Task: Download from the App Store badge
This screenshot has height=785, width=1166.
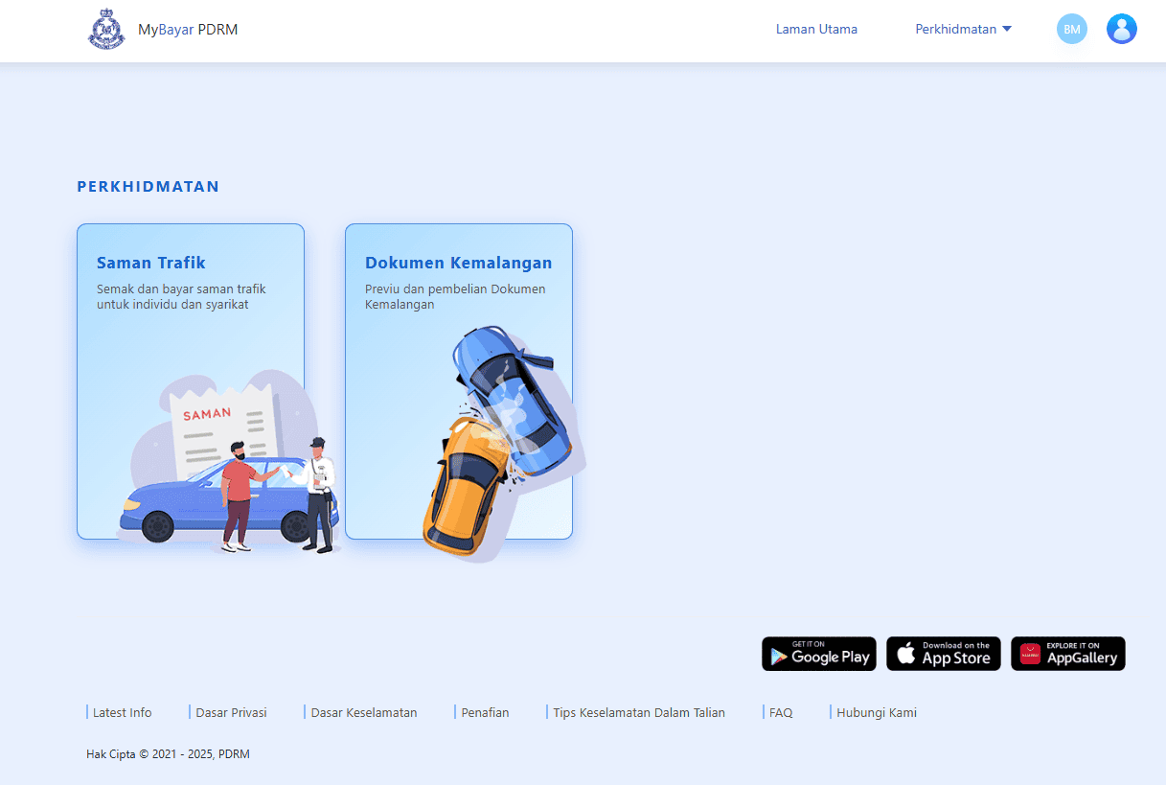Action: coord(943,654)
